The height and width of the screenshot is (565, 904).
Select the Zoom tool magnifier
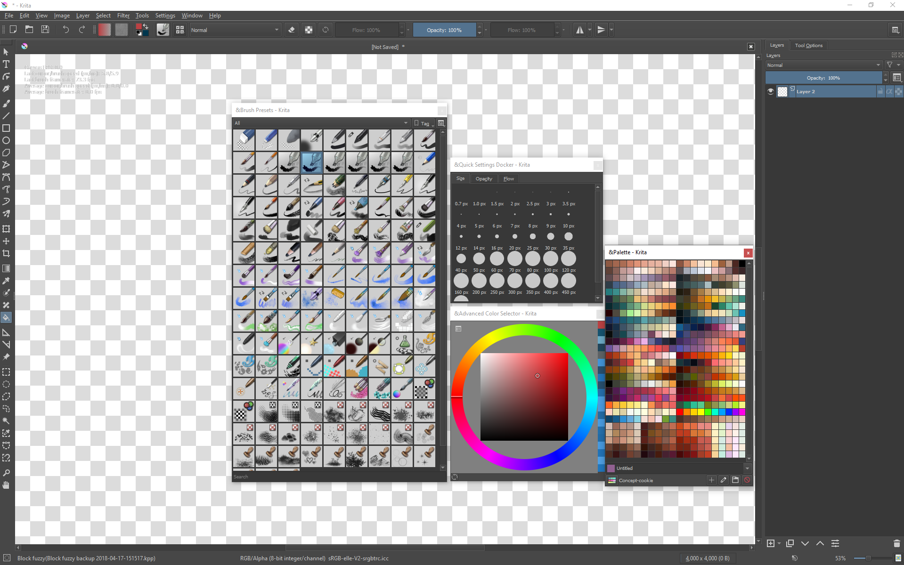pyautogui.click(x=6, y=473)
